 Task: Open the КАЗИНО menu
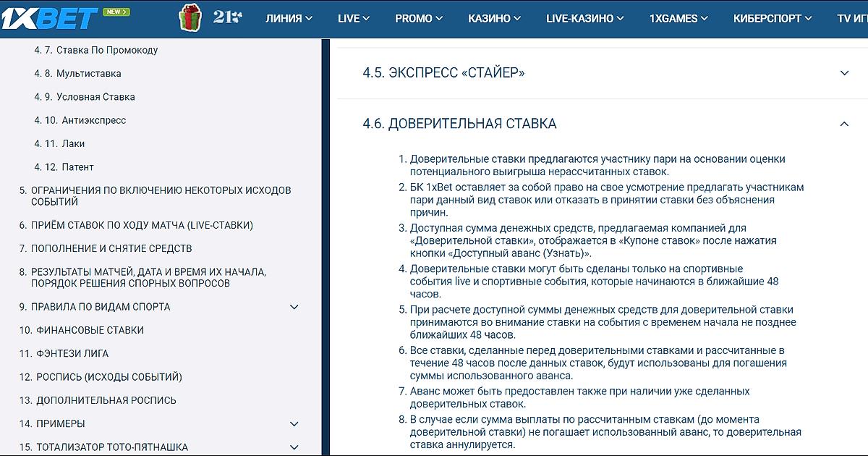tap(495, 19)
